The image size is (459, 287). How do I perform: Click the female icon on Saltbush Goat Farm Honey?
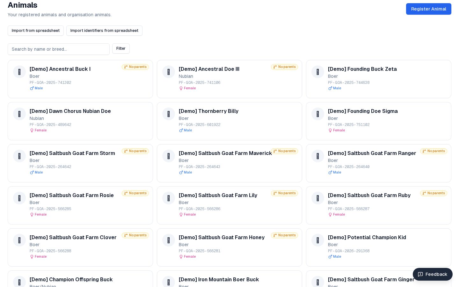[x=181, y=256]
